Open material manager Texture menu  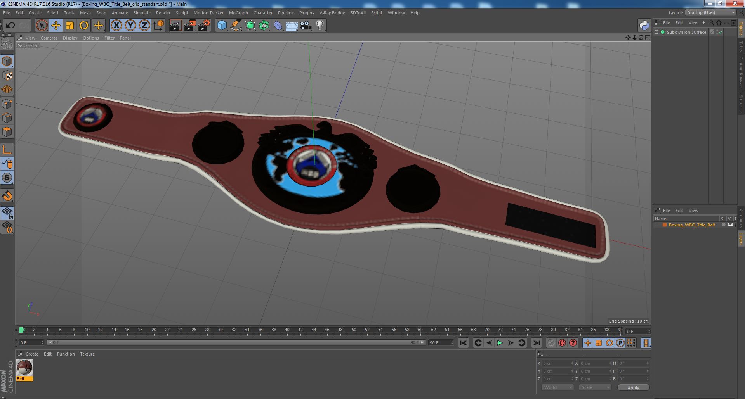[x=87, y=354]
